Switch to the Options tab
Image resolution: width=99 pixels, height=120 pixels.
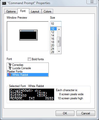coord(11,11)
